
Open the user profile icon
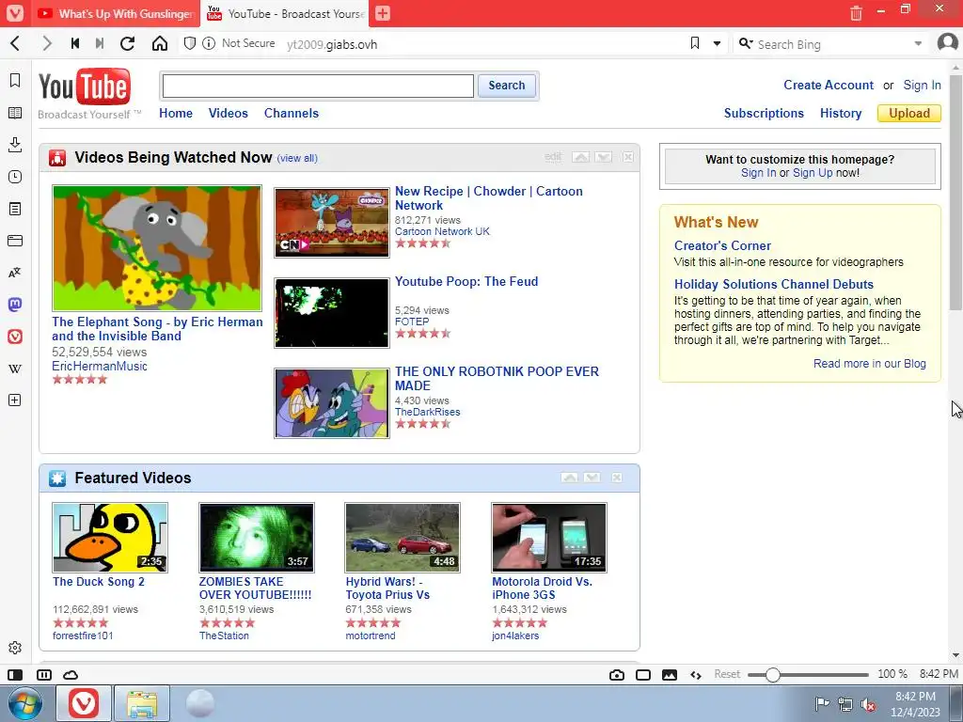click(948, 43)
